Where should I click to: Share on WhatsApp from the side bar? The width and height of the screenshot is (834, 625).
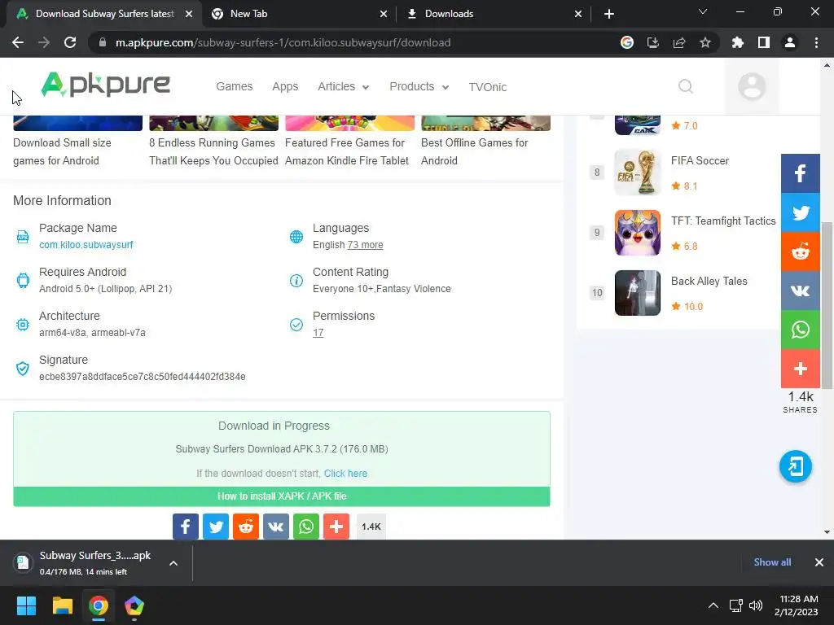[x=801, y=330]
